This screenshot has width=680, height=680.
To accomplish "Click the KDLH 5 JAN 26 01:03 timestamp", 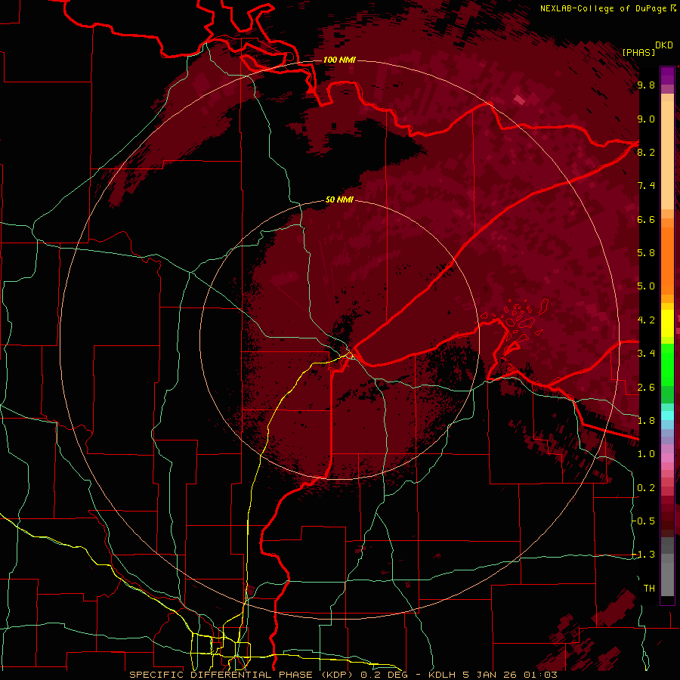I will [x=492, y=675].
